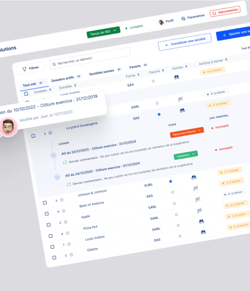Screen dimensions: 250x291
Task: Open the Validation step dropdown
Action: click(186, 155)
